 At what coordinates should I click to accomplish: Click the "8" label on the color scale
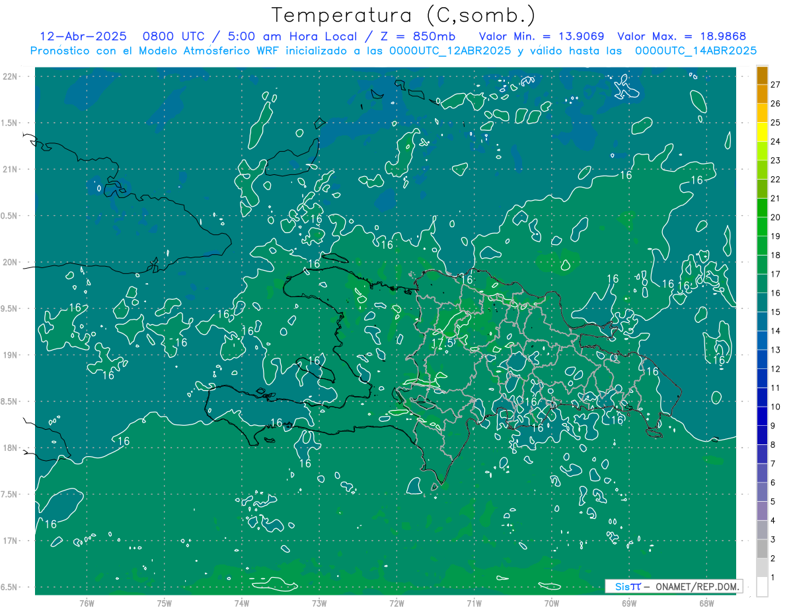point(773,444)
